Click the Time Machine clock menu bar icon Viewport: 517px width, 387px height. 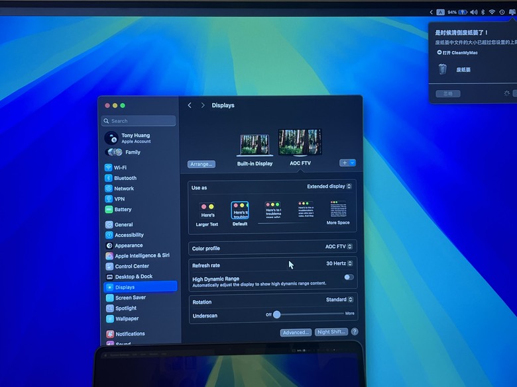point(502,12)
